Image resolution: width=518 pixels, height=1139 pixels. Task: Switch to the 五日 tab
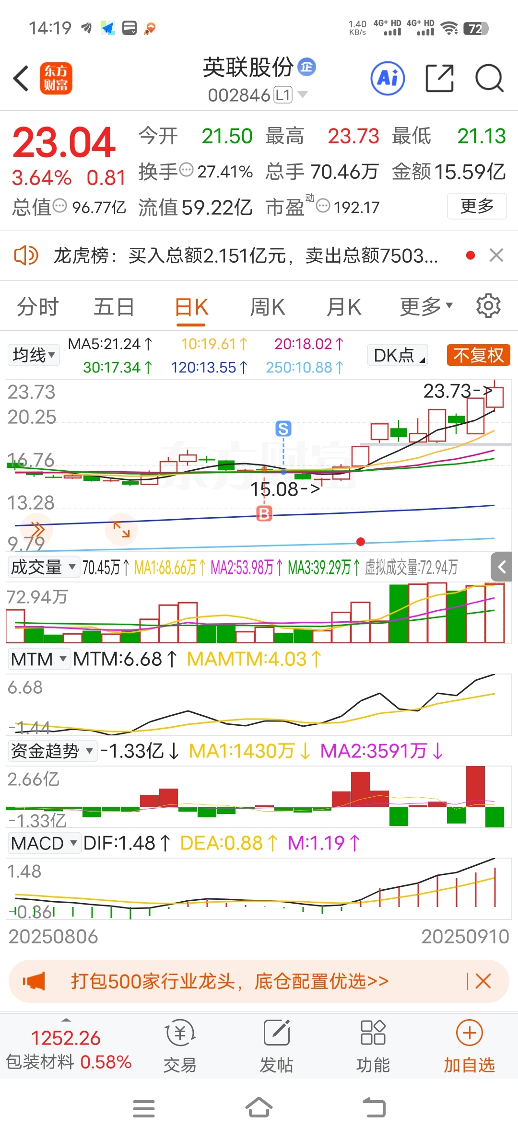(x=114, y=307)
